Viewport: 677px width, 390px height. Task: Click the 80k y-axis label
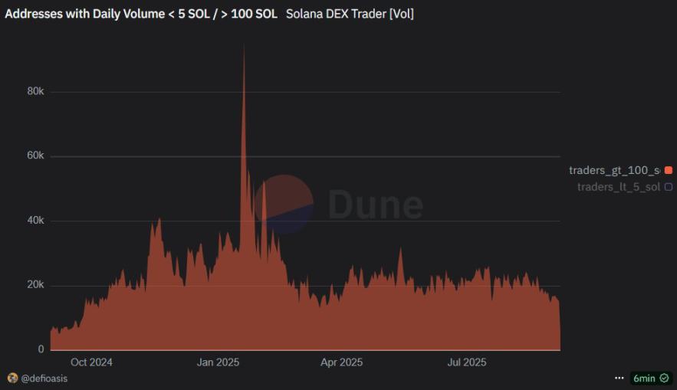point(35,91)
